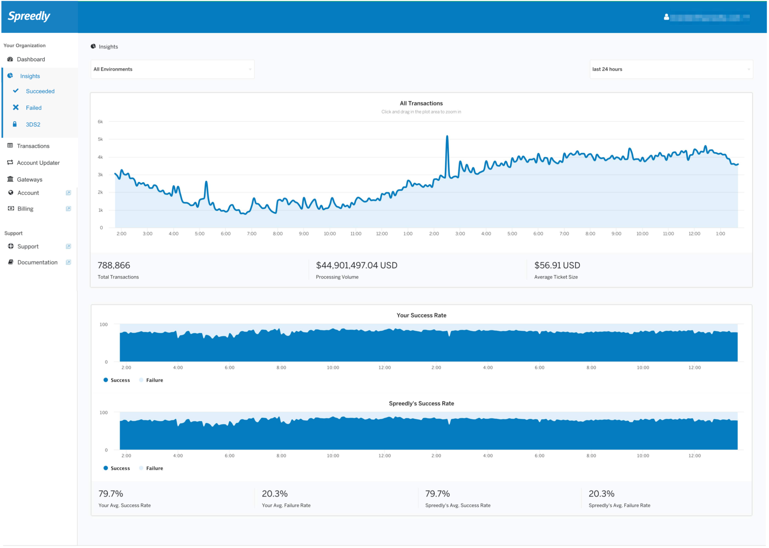The height and width of the screenshot is (548, 769).
Task: Click the Insights pie chart sidebar icon
Action: [x=10, y=76]
